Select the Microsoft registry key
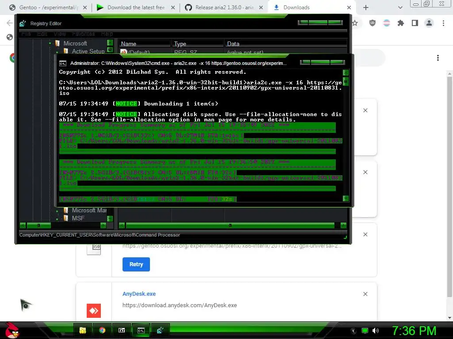The width and height of the screenshot is (453, 339). pyautogui.click(x=75, y=44)
